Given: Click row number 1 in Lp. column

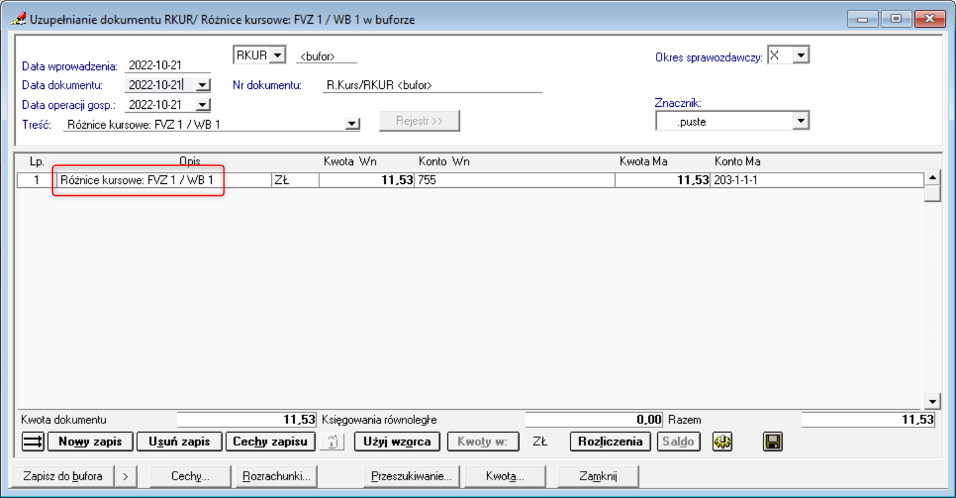Looking at the screenshot, I should coord(36,179).
